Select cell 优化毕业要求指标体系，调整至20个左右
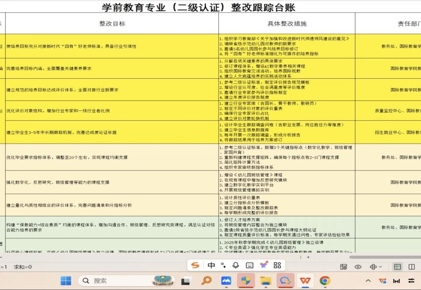 [x=112, y=157]
